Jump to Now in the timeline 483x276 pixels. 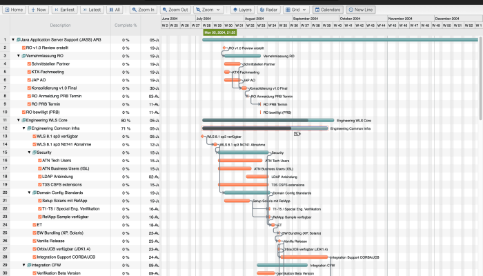(x=39, y=10)
